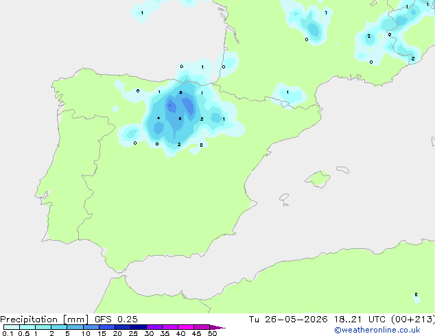
Task: Click the '10' legend scale label
Action: 86,333
